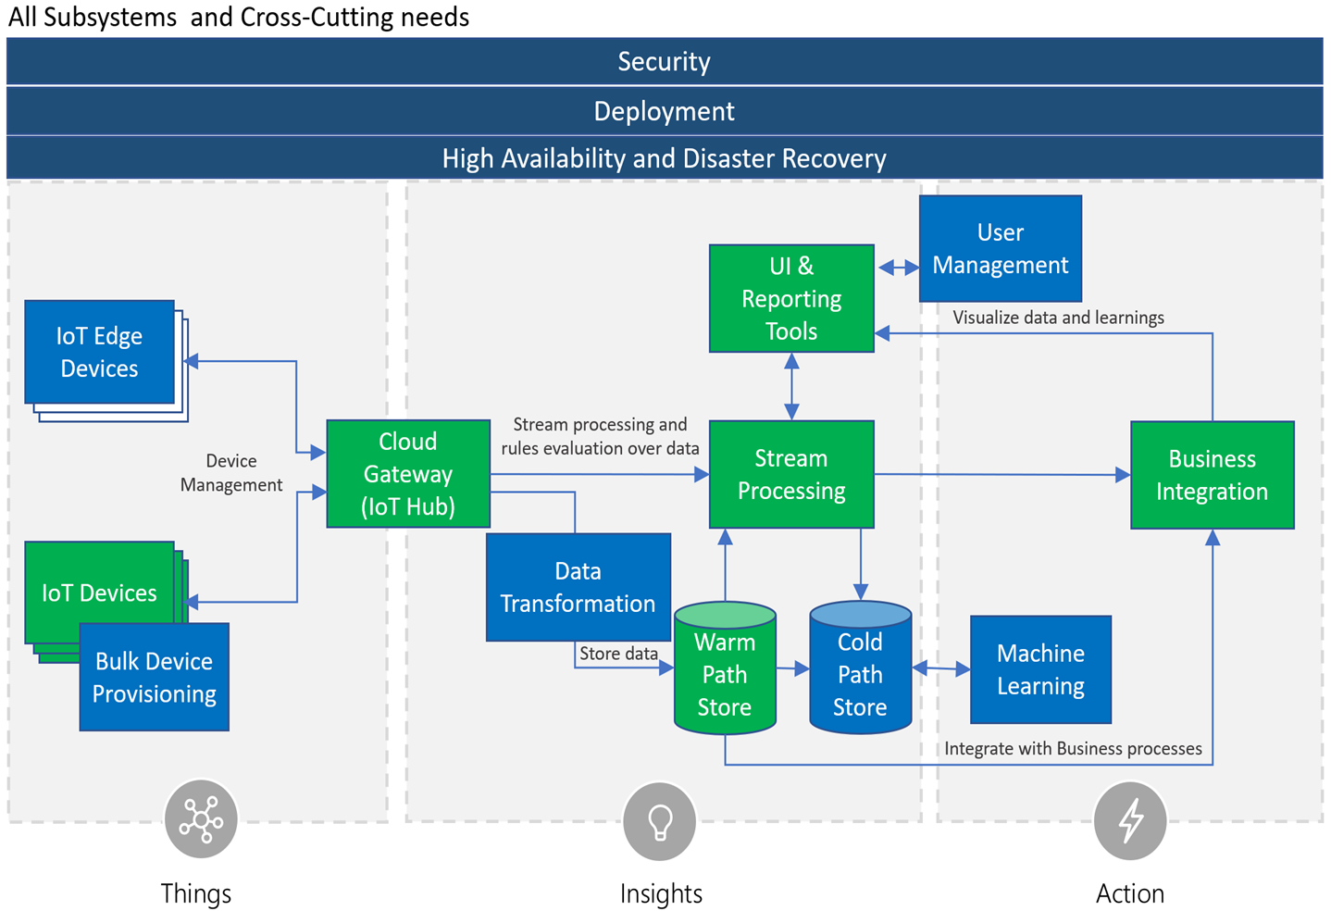This screenshot has height=911, width=1331.
Task: Click 'Visualize data and learnings' label
Action: point(1059,318)
